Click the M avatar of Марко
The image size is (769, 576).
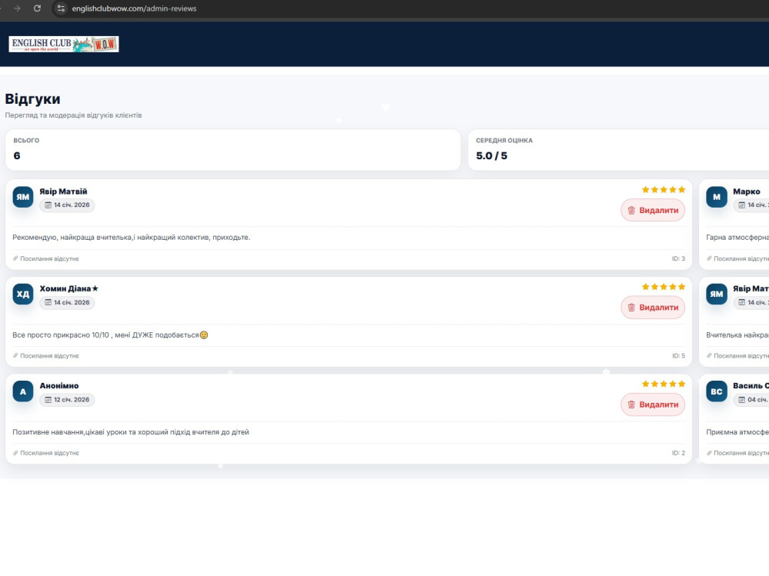(x=717, y=197)
